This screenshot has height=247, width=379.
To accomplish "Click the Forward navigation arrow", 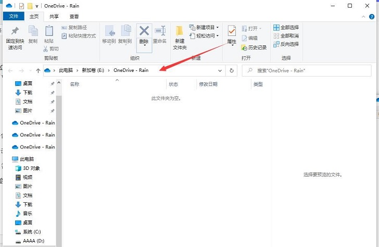I will point(21,71).
